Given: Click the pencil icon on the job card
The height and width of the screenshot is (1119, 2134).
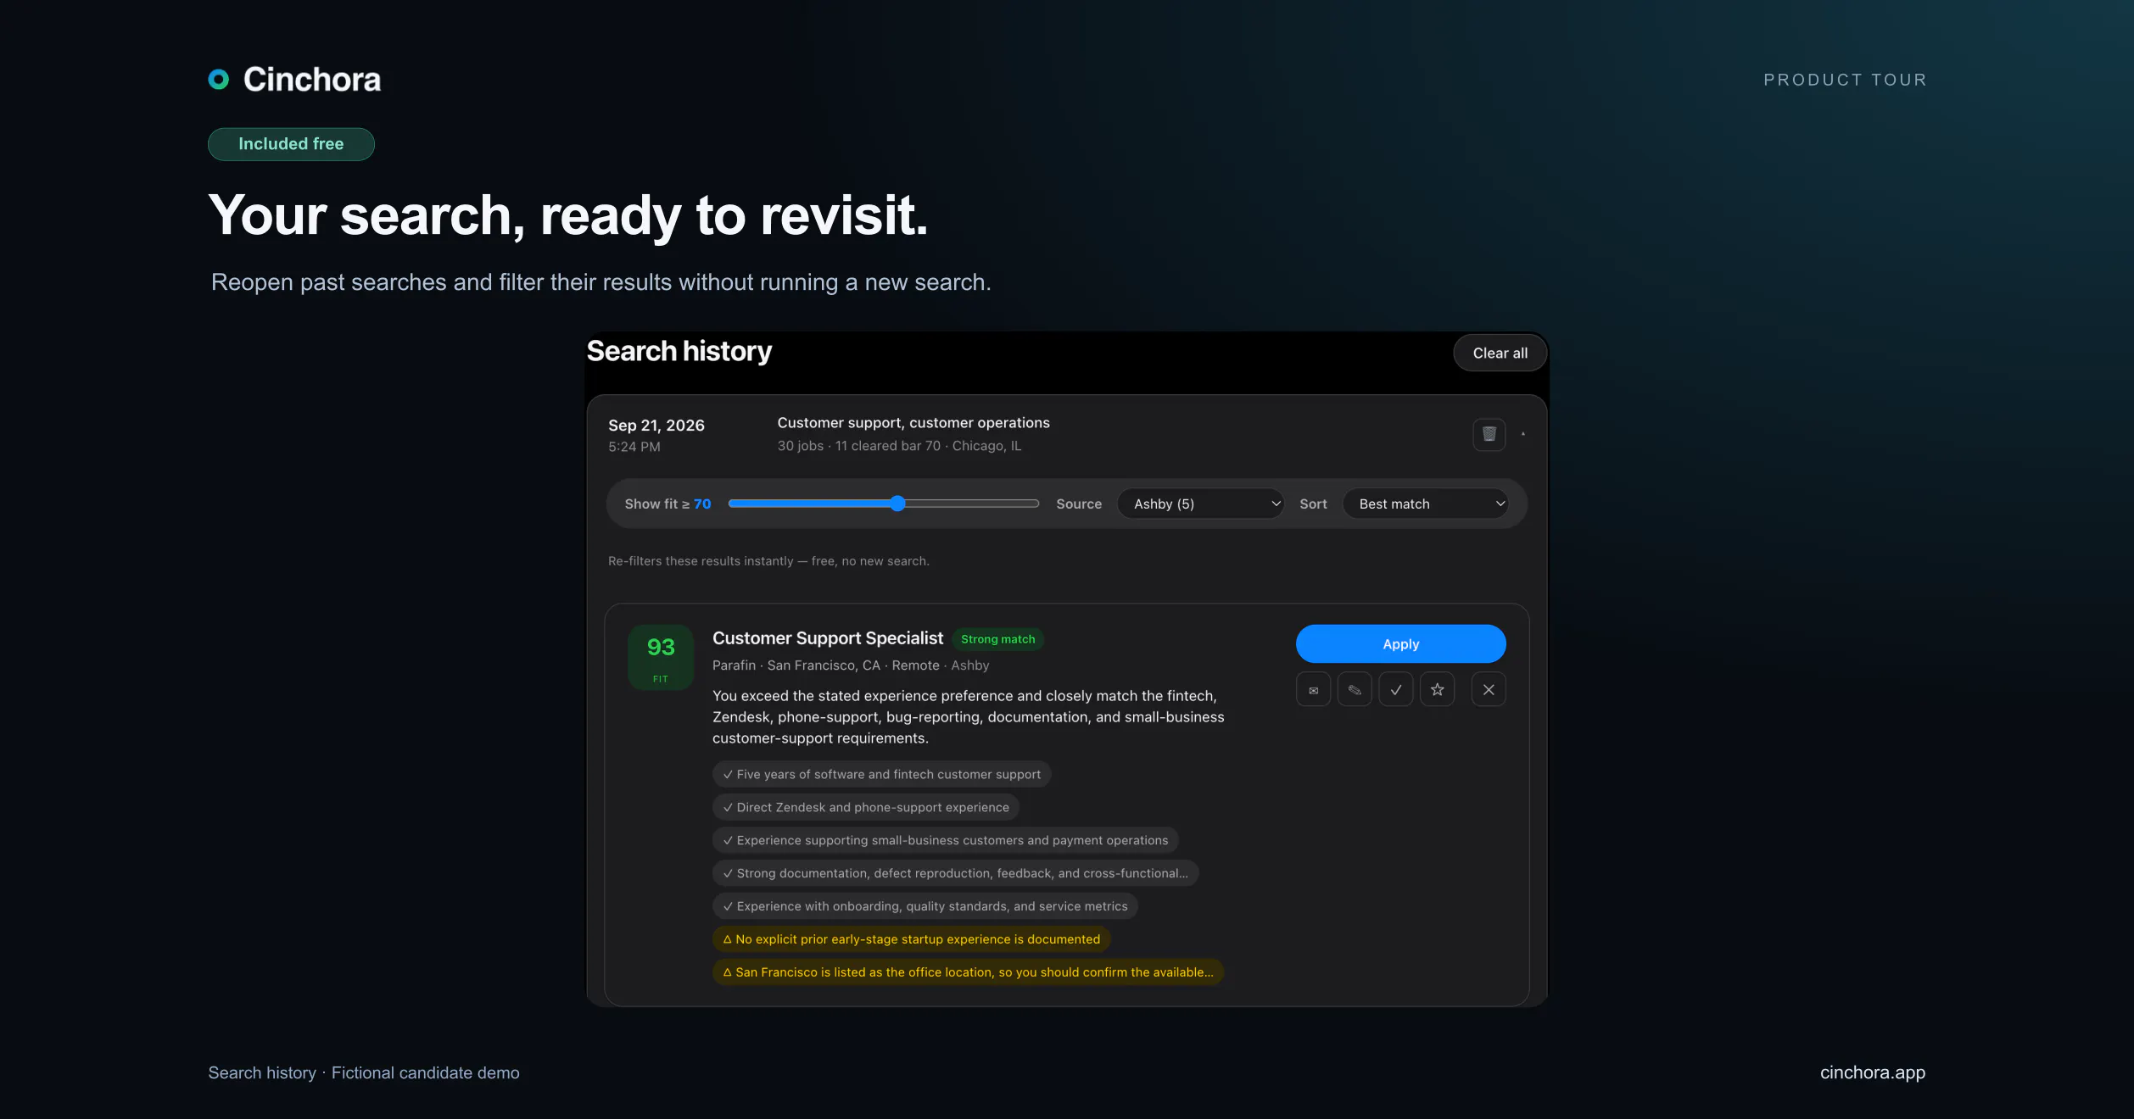Looking at the screenshot, I should (x=1355, y=689).
